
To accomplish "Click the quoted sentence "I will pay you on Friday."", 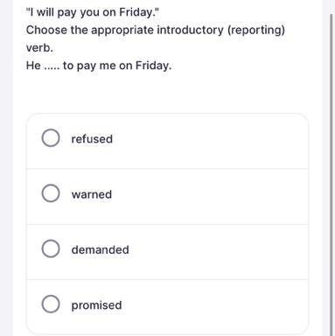I will pos(93,12).
